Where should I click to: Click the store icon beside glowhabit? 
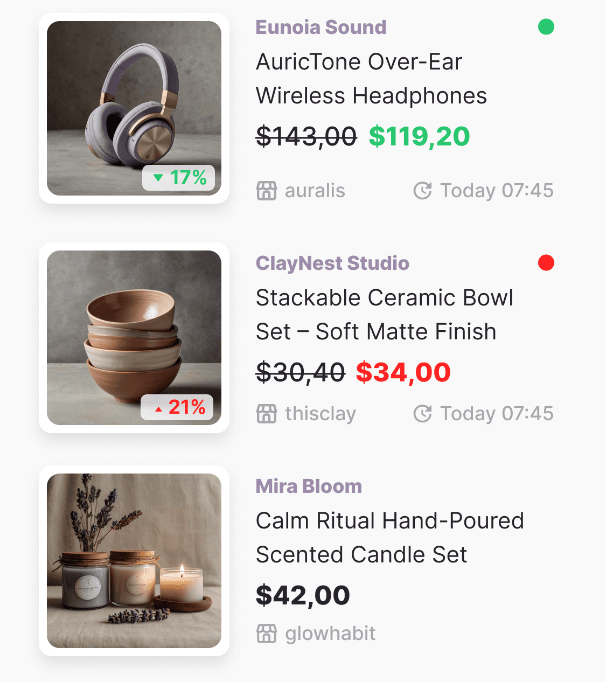(x=266, y=634)
